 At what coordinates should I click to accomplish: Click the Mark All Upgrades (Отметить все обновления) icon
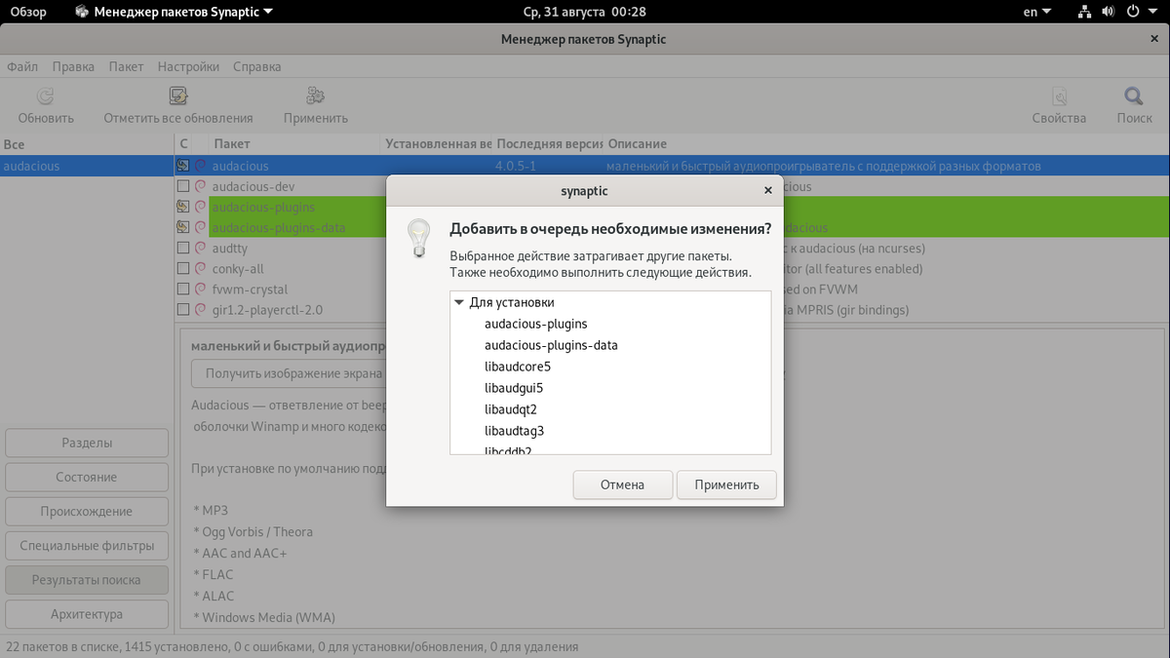177,96
